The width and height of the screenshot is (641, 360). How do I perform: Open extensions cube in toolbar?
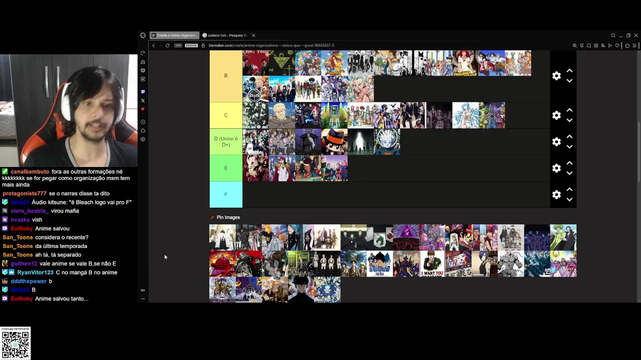coord(627,45)
